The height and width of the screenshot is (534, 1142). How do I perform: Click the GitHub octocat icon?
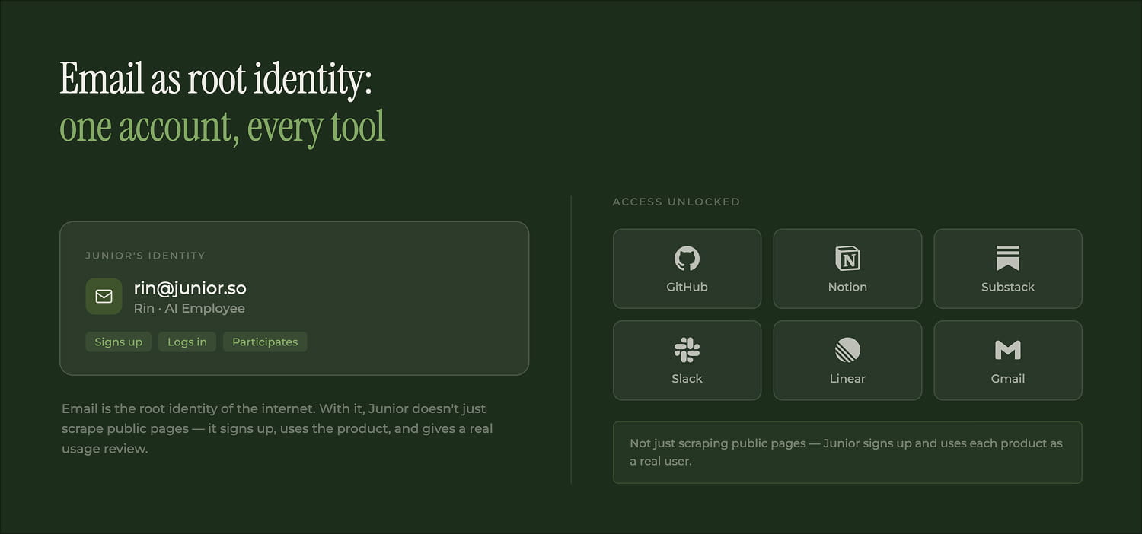point(687,259)
